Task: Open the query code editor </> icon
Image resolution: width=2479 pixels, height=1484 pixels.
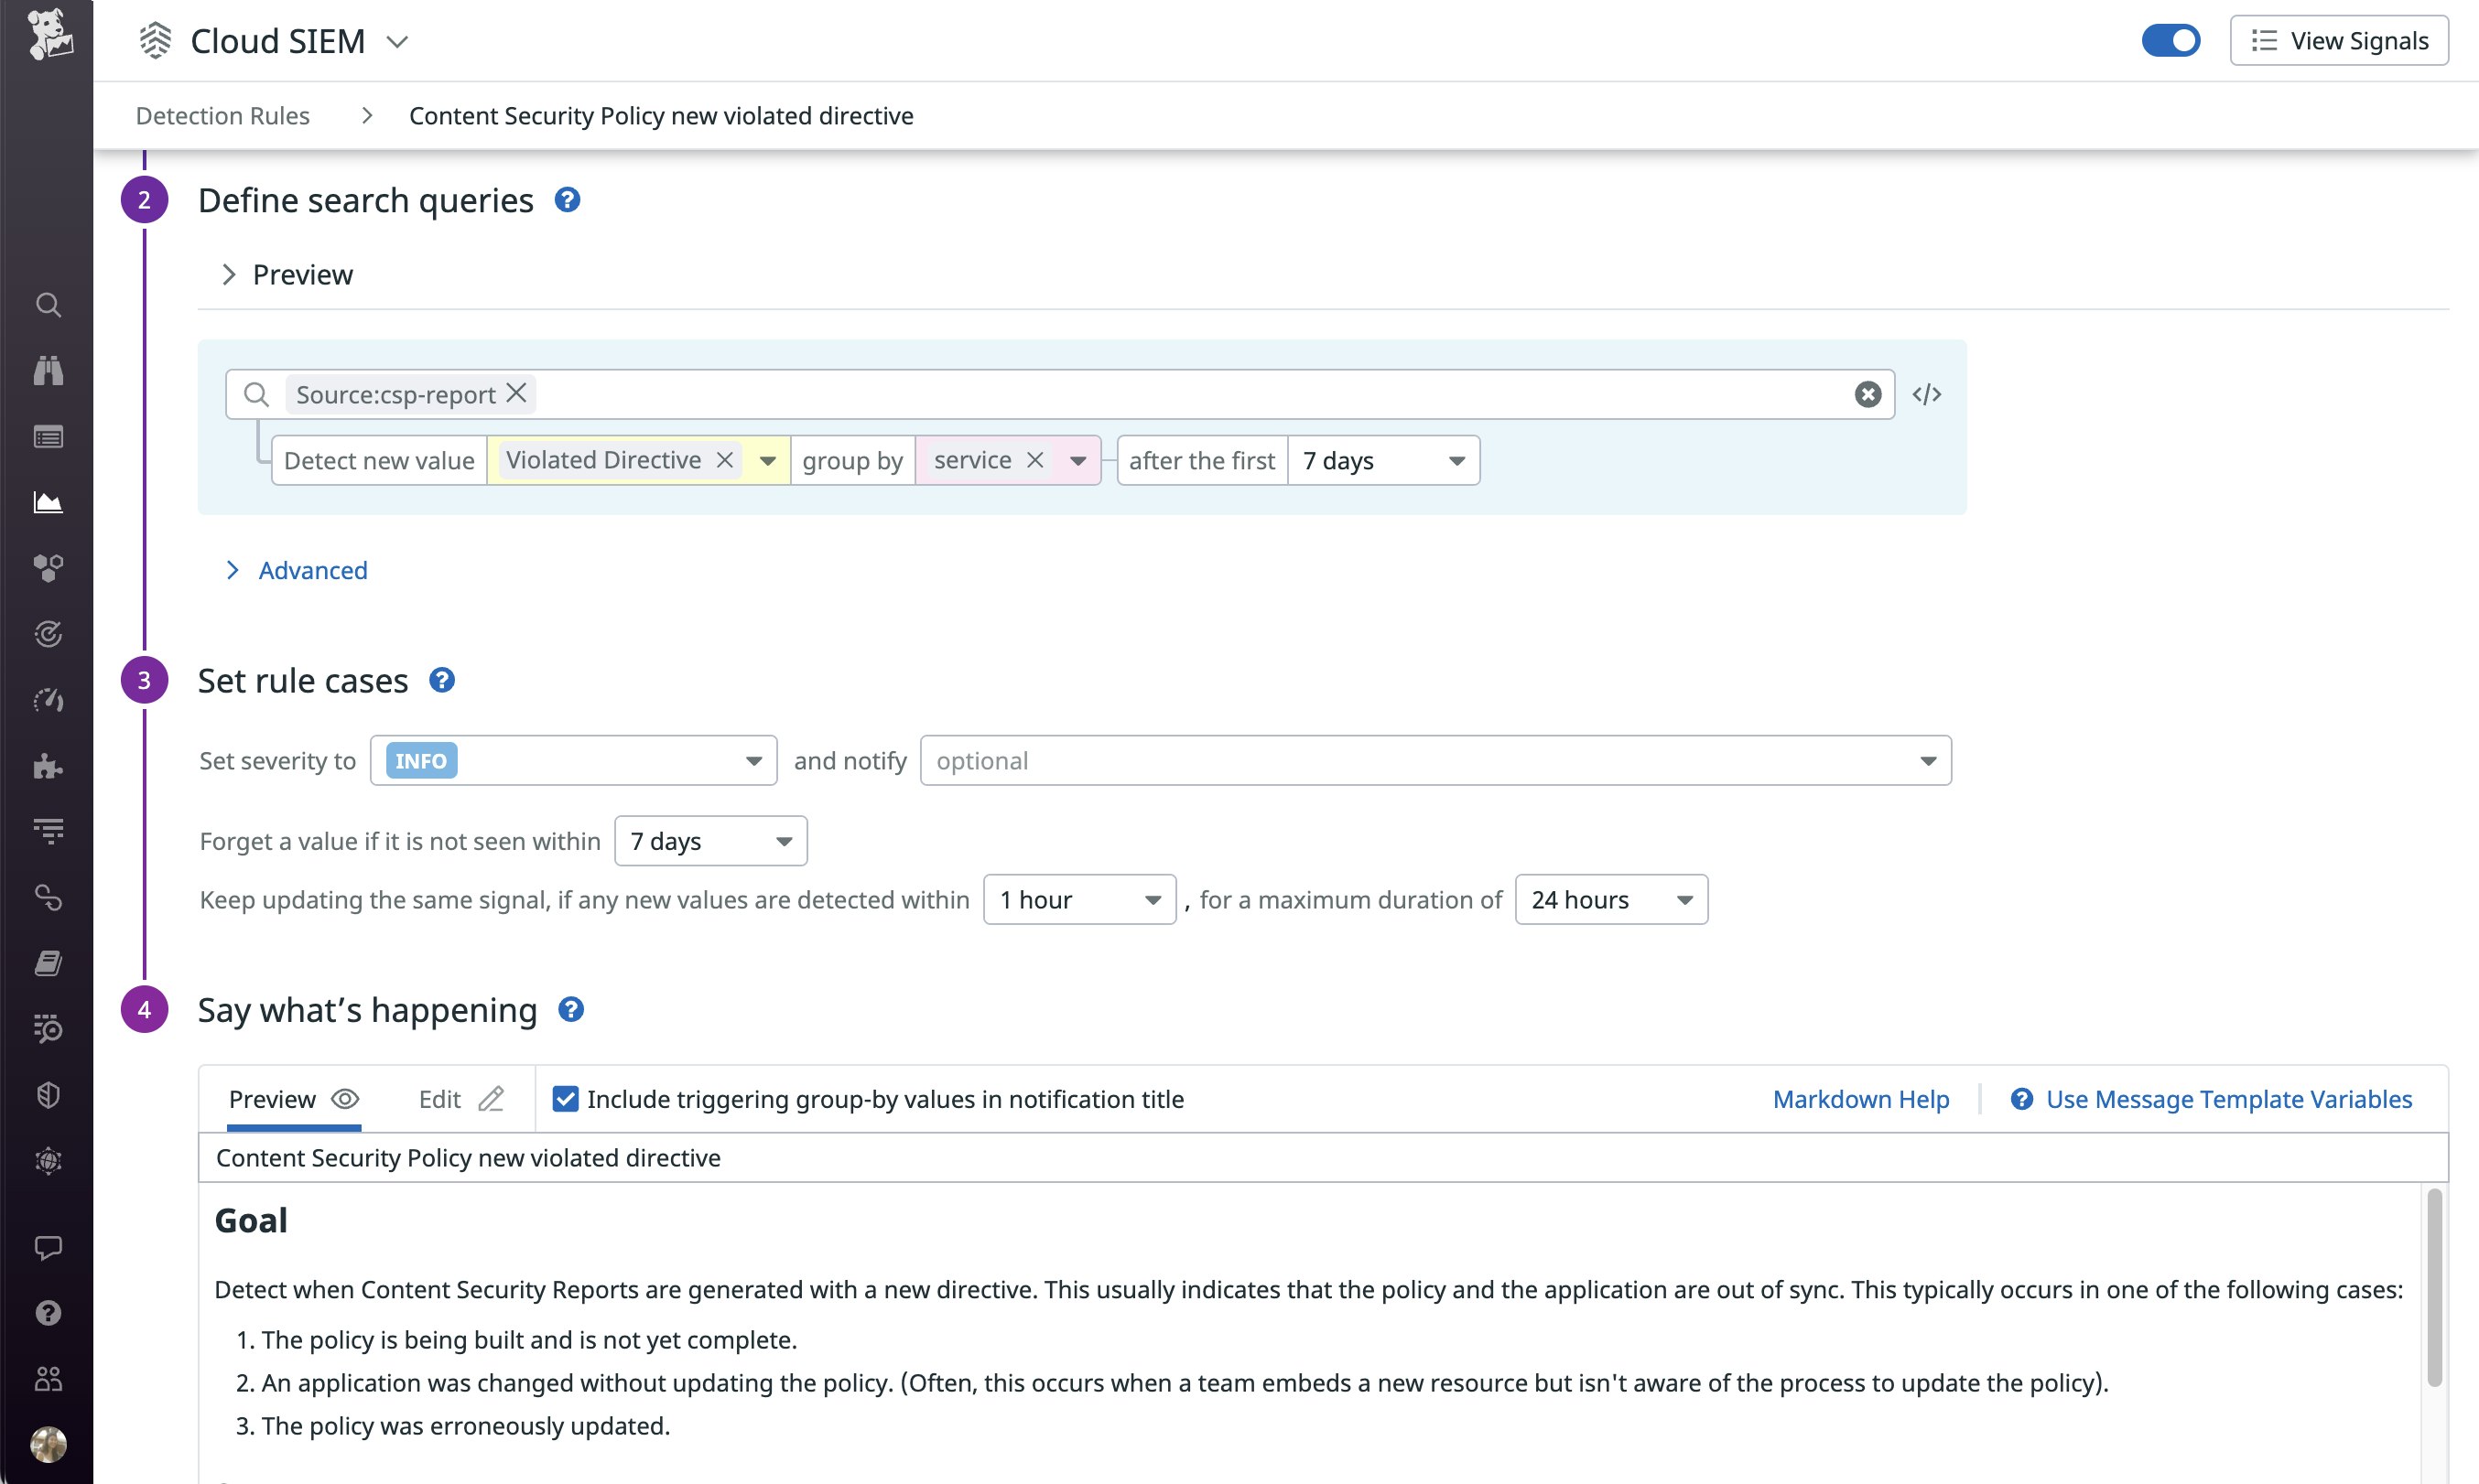Action: (1926, 393)
